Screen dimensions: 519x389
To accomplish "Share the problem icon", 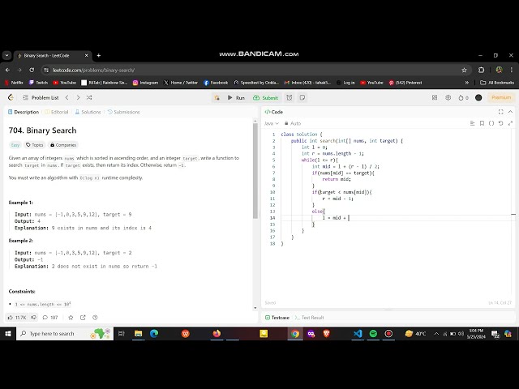I will coord(83,318).
